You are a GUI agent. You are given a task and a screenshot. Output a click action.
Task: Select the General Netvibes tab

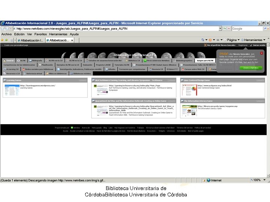(x=9, y=61)
